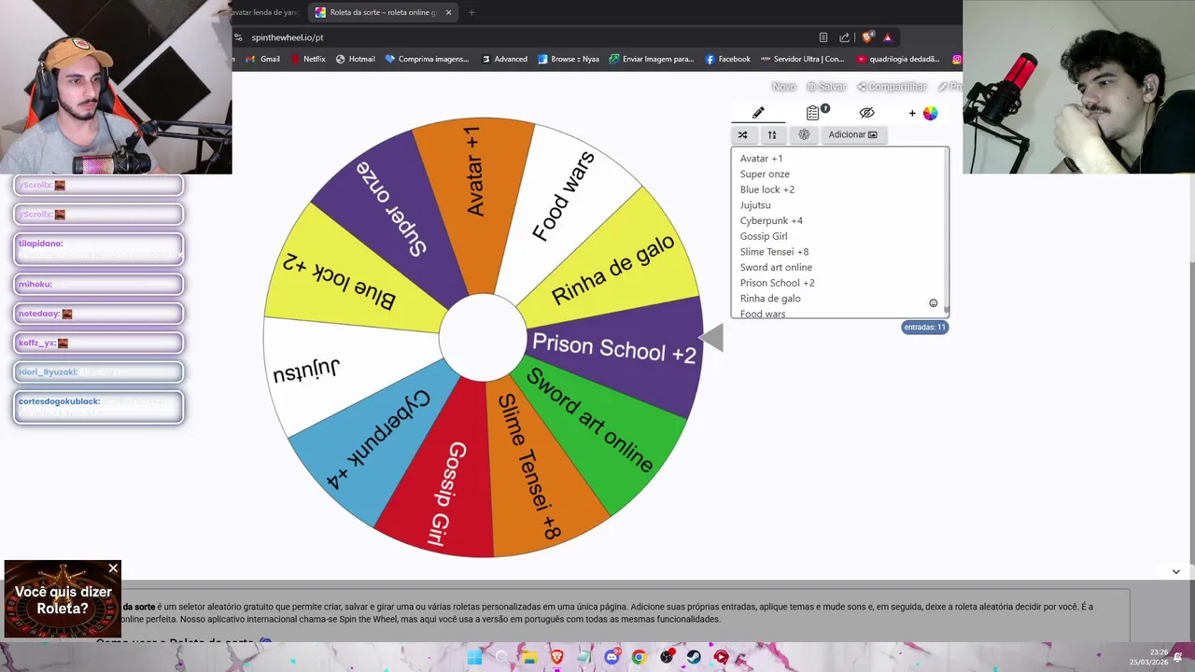Shuffle the entries with the shuffle icon
This screenshot has height=672, width=1195.
tap(743, 134)
